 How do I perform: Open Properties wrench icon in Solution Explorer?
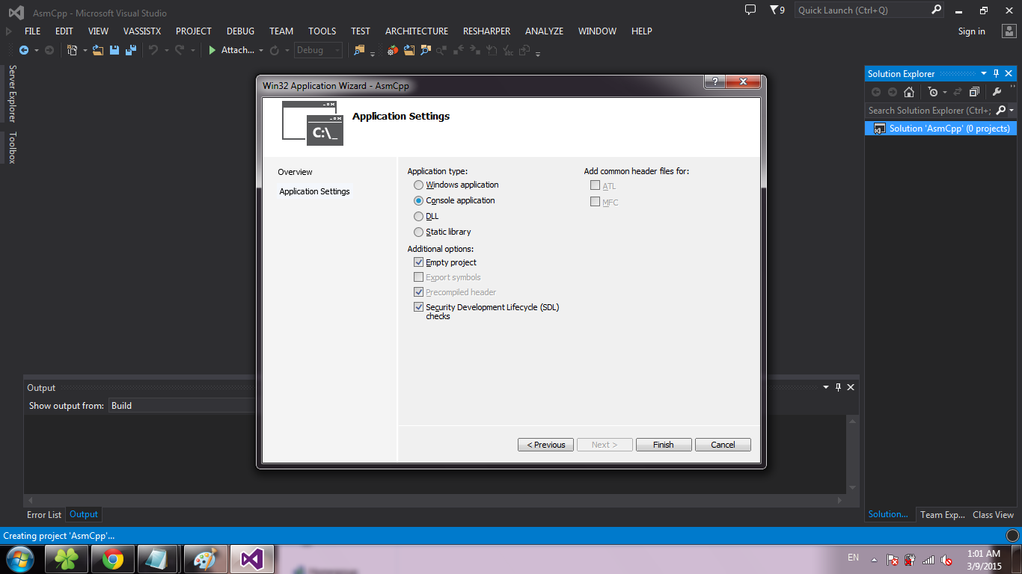(997, 92)
